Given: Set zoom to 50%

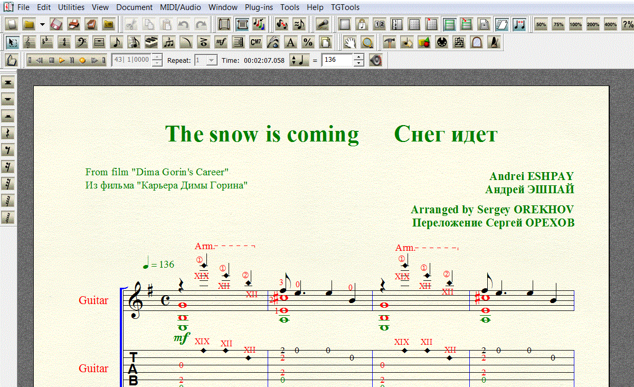Looking at the screenshot, I should tap(541, 24).
